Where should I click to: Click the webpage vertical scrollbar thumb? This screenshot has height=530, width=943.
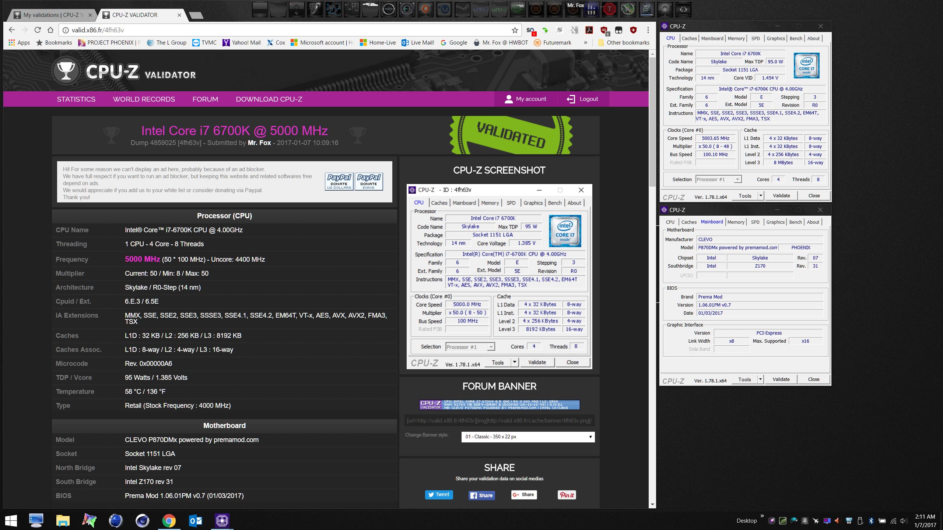(652, 122)
